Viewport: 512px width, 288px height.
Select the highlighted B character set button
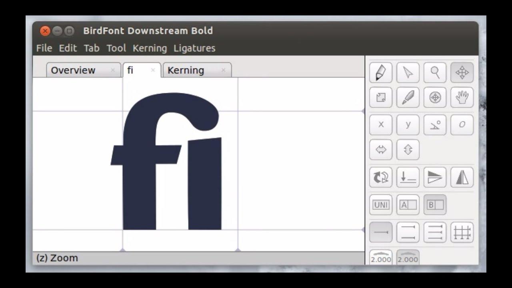pyautogui.click(x=435, y=205)
